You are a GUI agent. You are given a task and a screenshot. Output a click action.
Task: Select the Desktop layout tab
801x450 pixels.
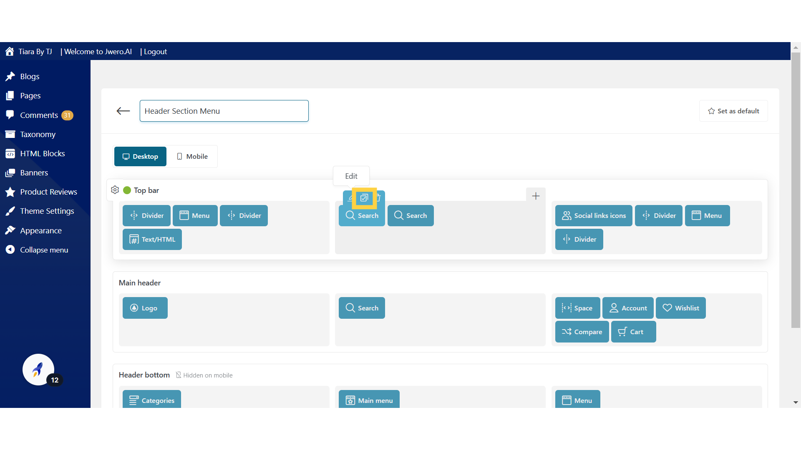point(140,156)
